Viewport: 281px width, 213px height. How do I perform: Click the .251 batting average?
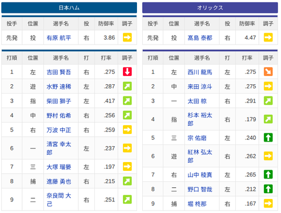click(x=109, y=200)
